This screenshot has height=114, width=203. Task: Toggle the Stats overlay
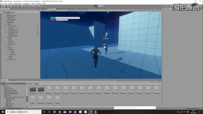153,10
